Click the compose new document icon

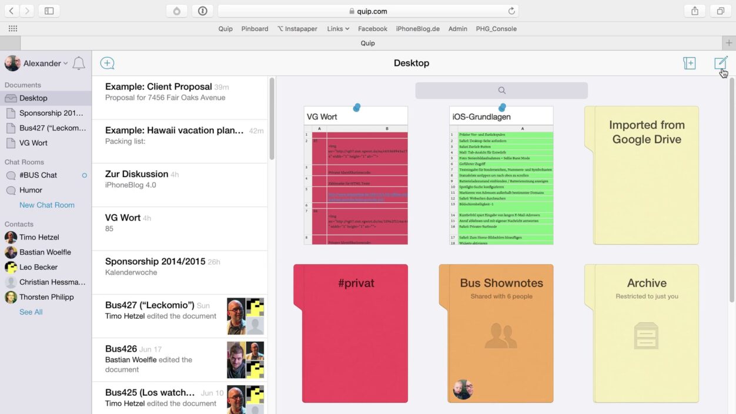(720, 63)
